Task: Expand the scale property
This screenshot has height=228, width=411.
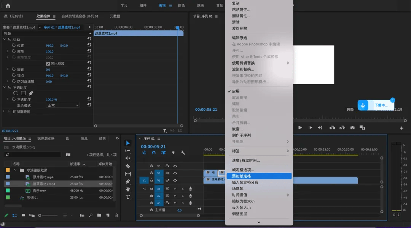Action: (8, 51)
